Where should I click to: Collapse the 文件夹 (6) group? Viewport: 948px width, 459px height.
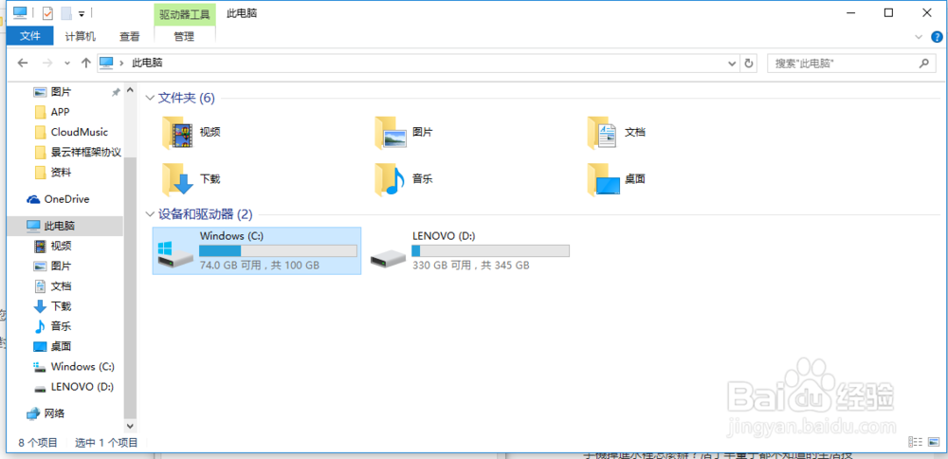pyautogui.click(x=150, y=98)
